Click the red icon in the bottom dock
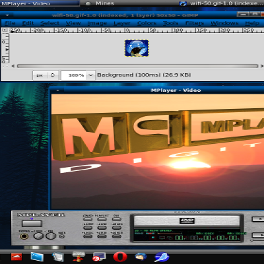 click(x=16, y=257)
